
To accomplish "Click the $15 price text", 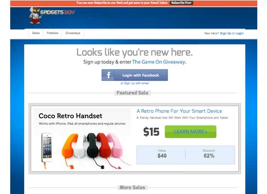I will 151,132.
